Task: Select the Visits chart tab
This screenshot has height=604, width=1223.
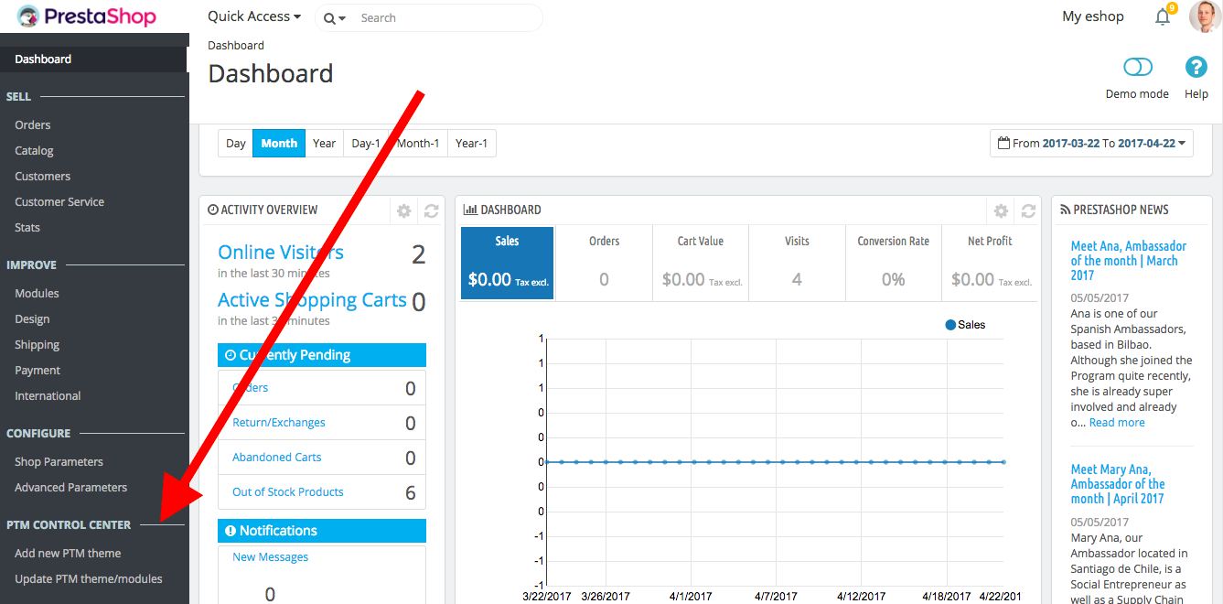Action: tap(797, 264)
